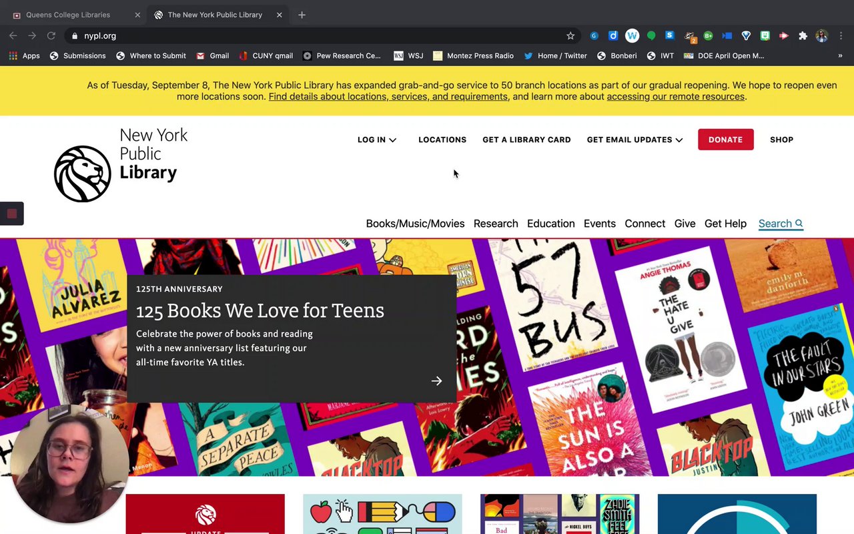Open the Research menu
The image size is (854, 534).
pyautogui.click(x=496, y=224)
